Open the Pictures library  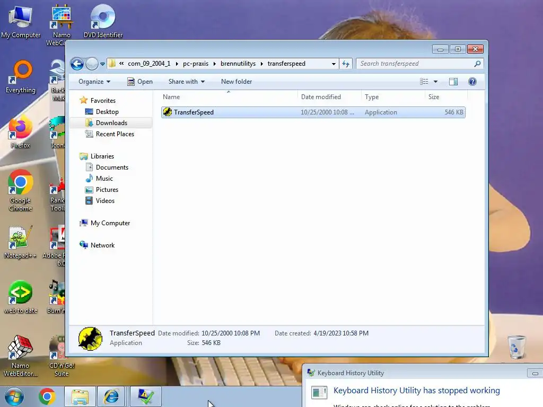click(107, 190)
